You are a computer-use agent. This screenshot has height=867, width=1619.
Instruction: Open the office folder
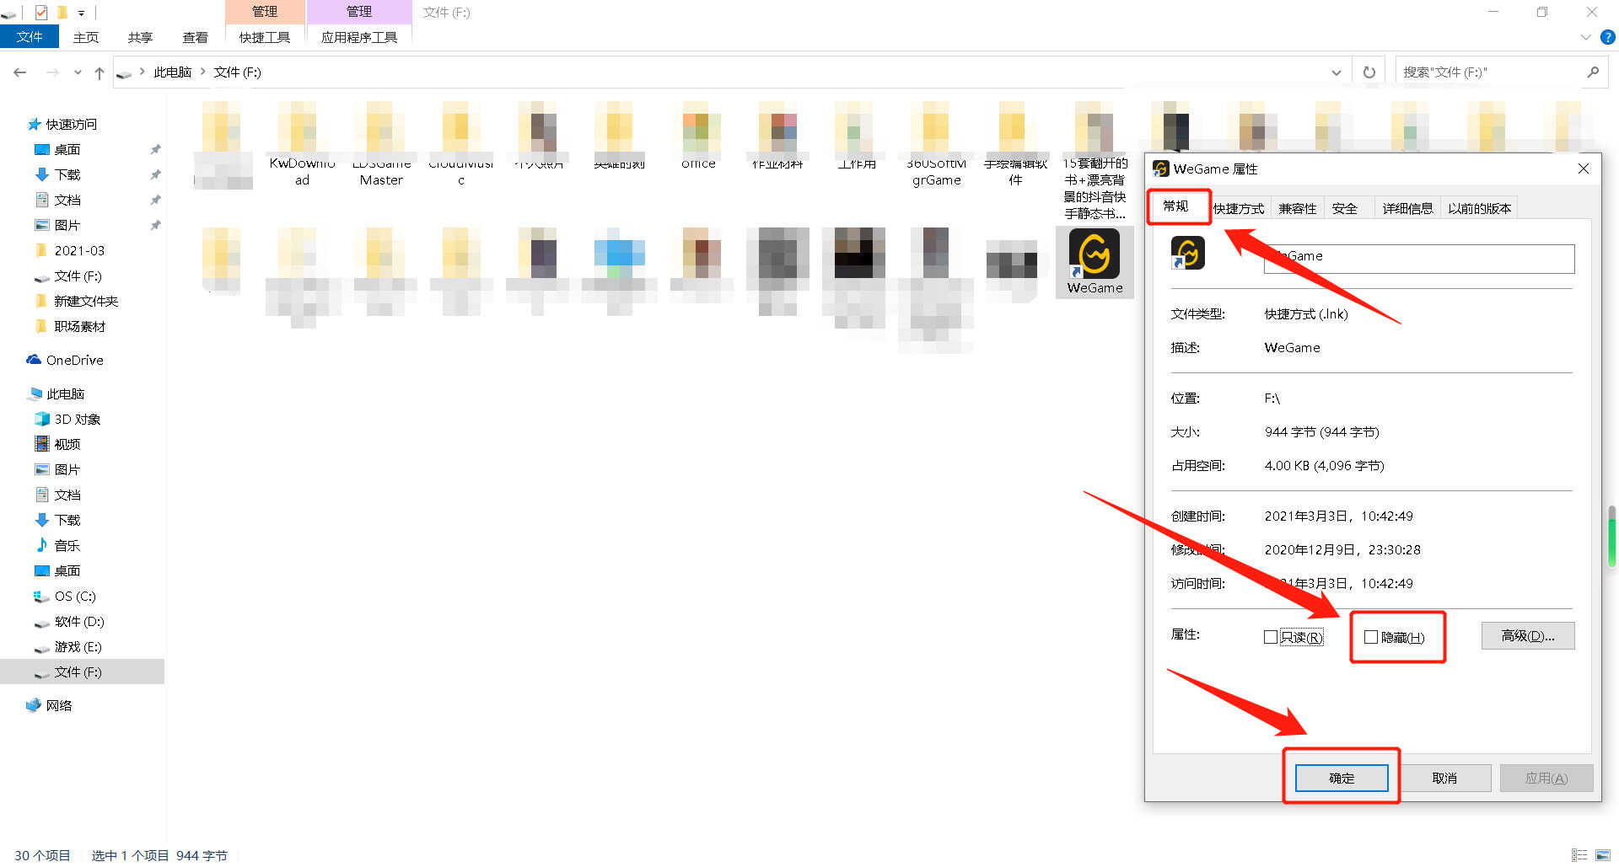(698, 136)
